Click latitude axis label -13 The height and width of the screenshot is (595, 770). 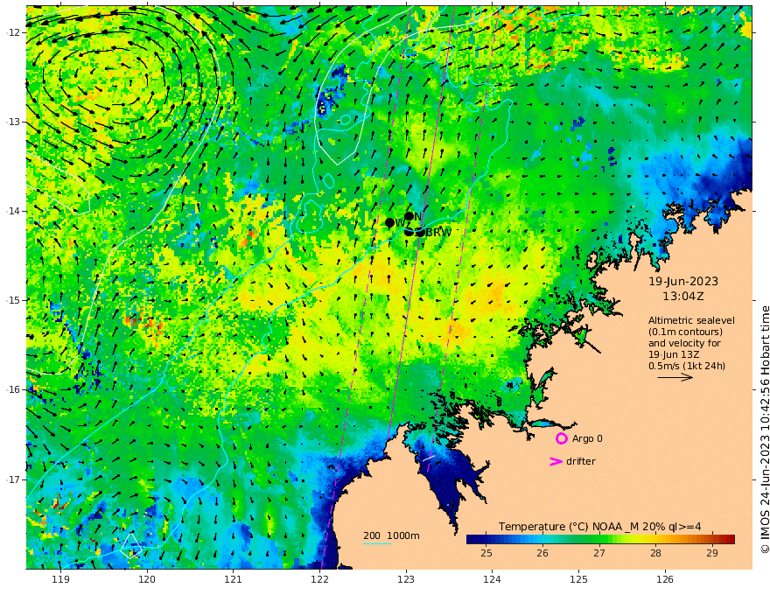pos(13,122)
